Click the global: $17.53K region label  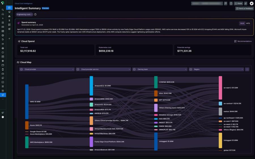click(x=229, y=150)
